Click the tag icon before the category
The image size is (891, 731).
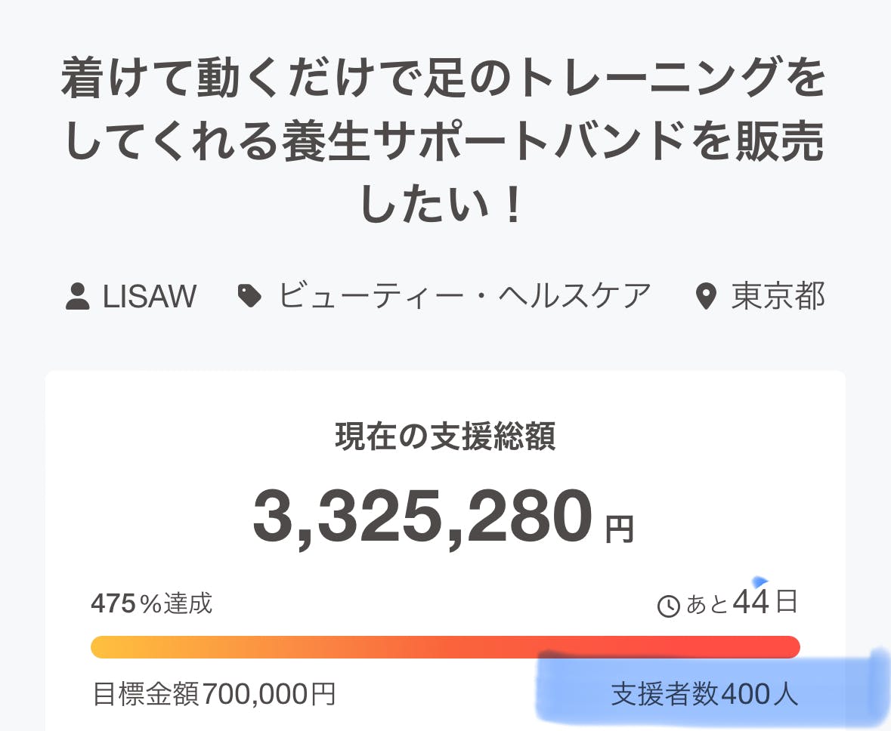pos(250,295)
